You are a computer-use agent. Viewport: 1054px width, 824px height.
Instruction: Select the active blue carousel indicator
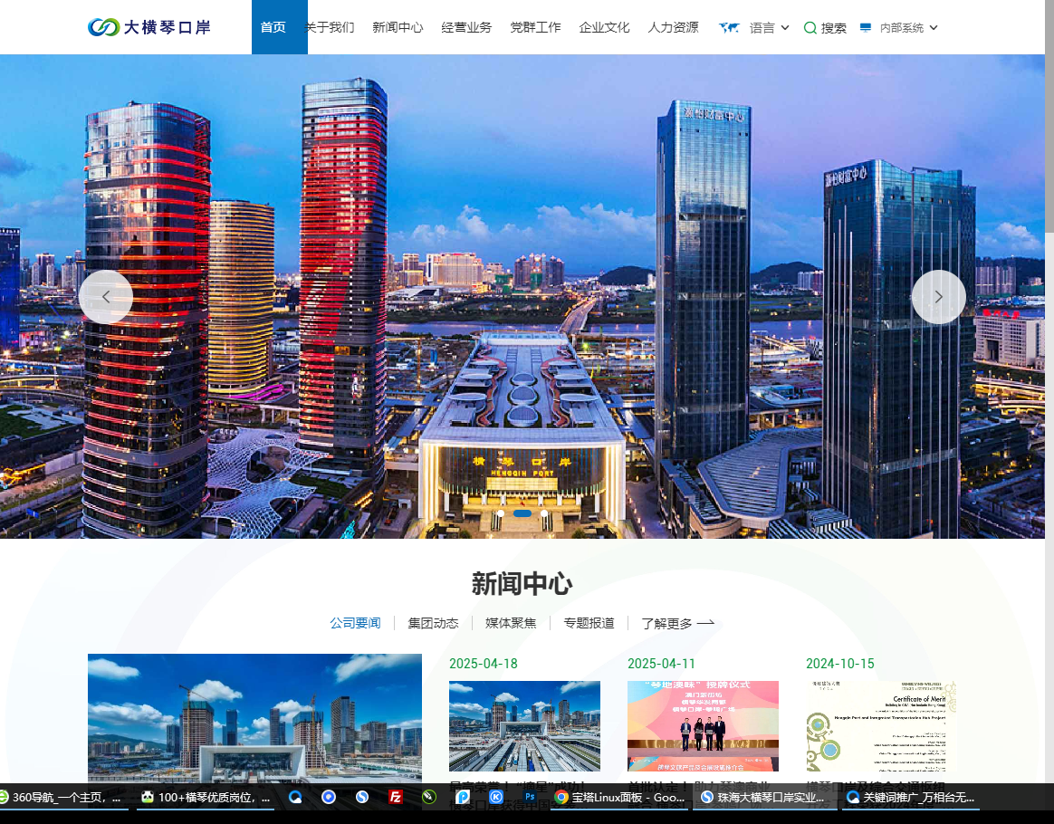coord(522,513)
